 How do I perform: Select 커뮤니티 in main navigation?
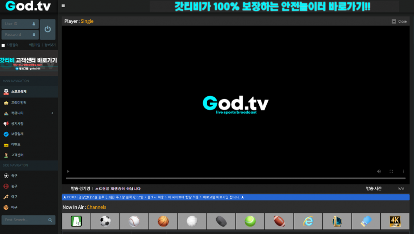point(29,113)
